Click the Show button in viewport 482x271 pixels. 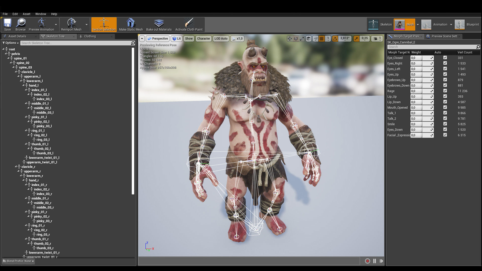[189, 38]
